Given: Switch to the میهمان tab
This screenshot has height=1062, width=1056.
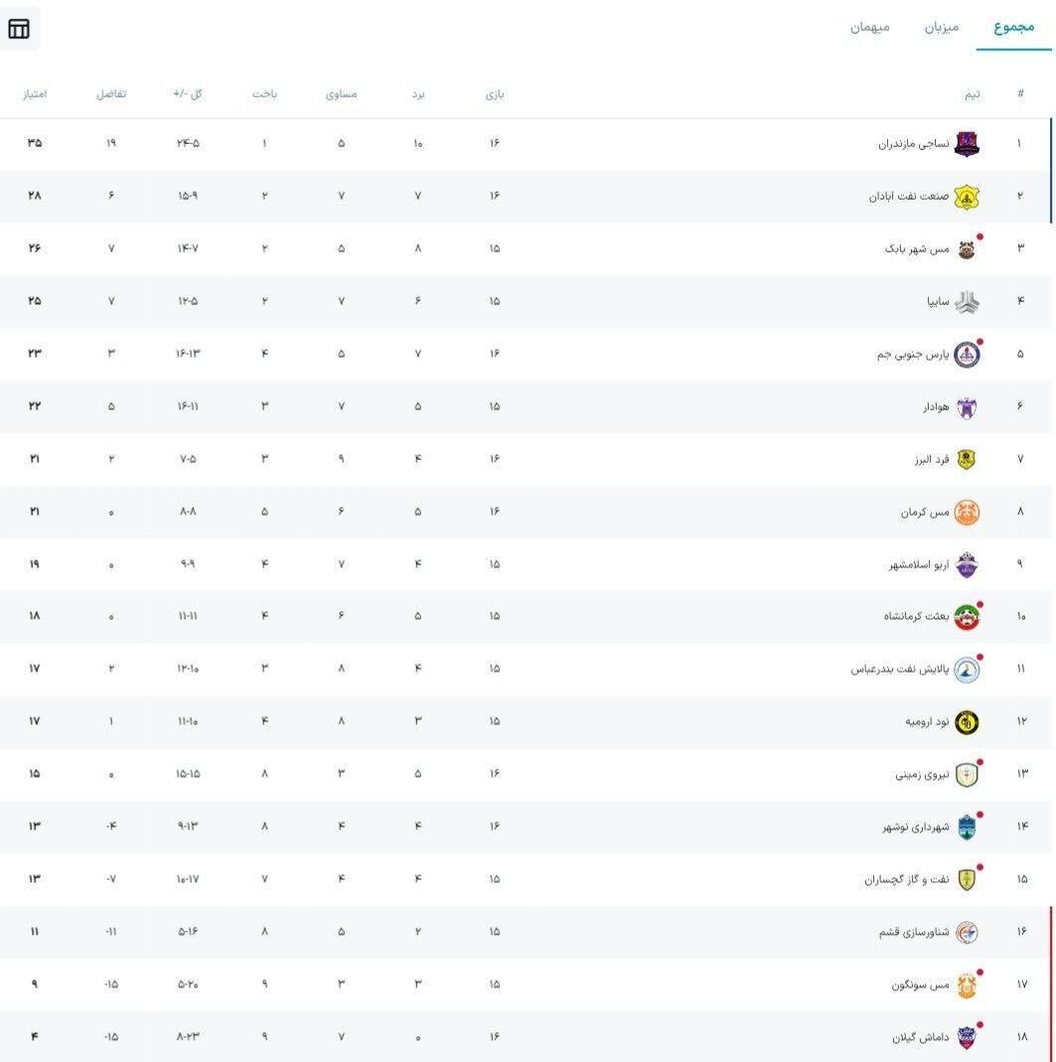Looking at the screenshot, I should (869, 27).
